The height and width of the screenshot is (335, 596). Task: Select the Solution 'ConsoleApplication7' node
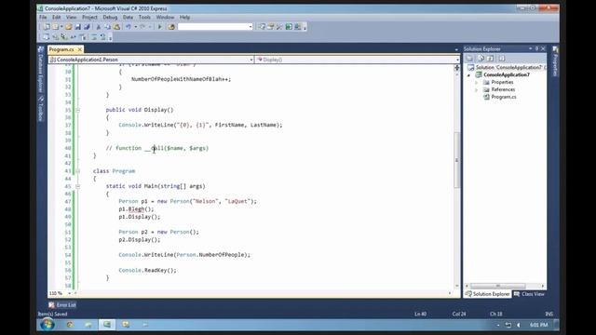tap(508, 68)
